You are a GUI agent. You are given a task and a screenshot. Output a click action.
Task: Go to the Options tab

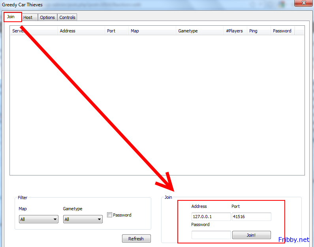pyautogui.click(x=47, y=17)
